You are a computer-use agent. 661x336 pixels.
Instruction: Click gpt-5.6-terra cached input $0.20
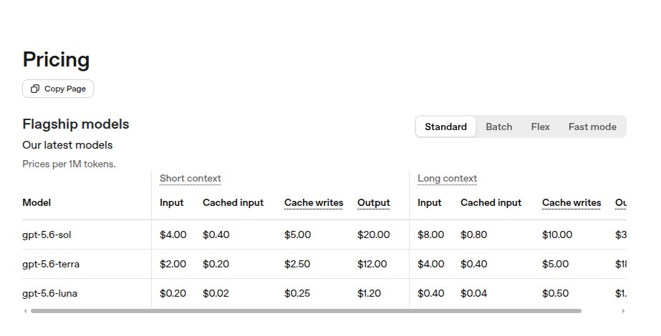[x=216, y=264]
